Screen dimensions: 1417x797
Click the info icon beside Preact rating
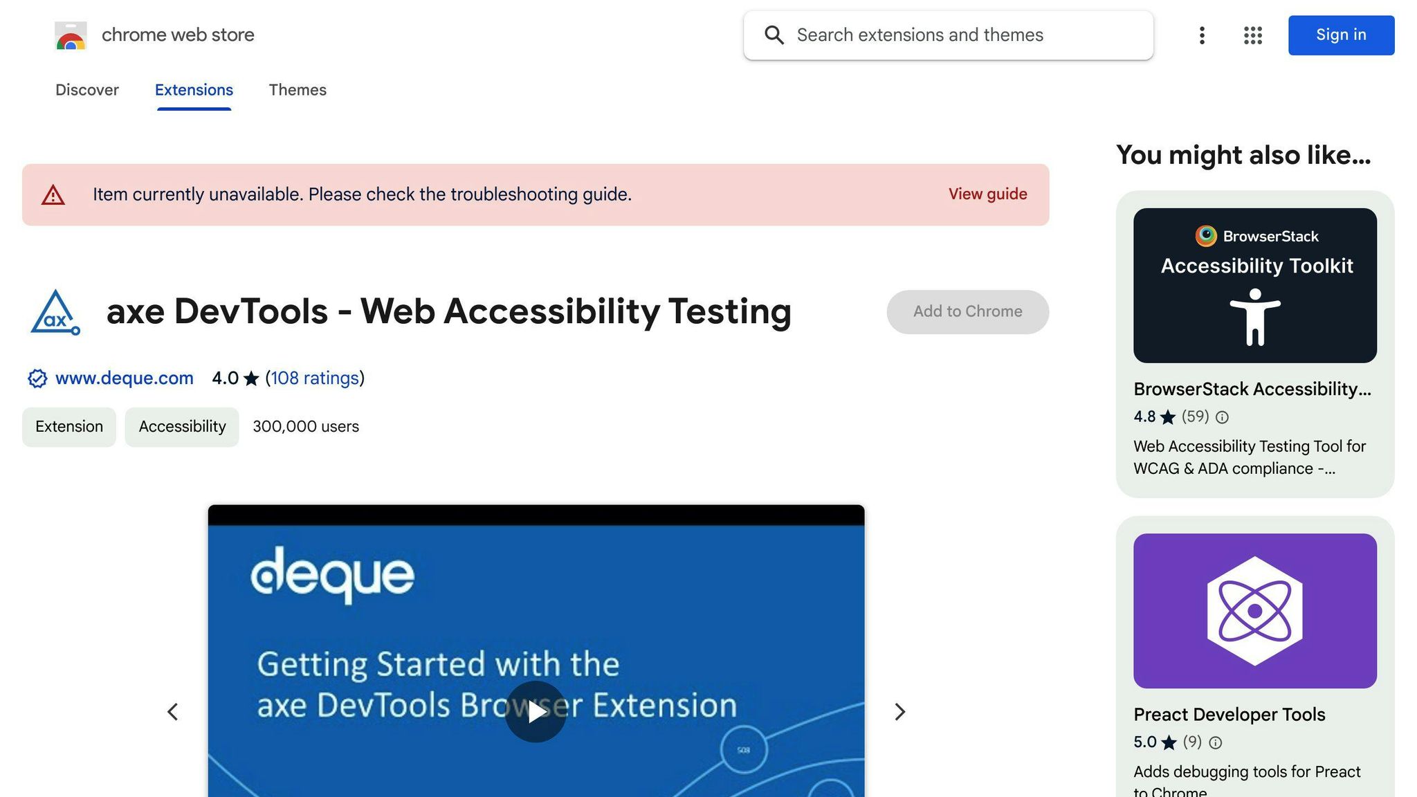[1215, 742]
